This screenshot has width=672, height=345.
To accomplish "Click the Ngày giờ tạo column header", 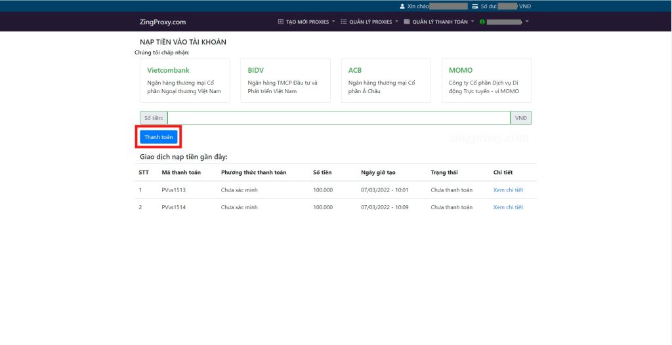I will click(378, 172).
